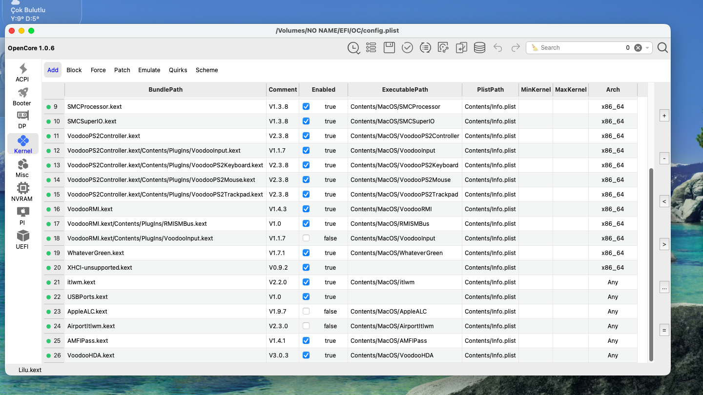Expand the search field dropdown arrow
This screenshot has width=703, height=395.
(x=648, y=48)
